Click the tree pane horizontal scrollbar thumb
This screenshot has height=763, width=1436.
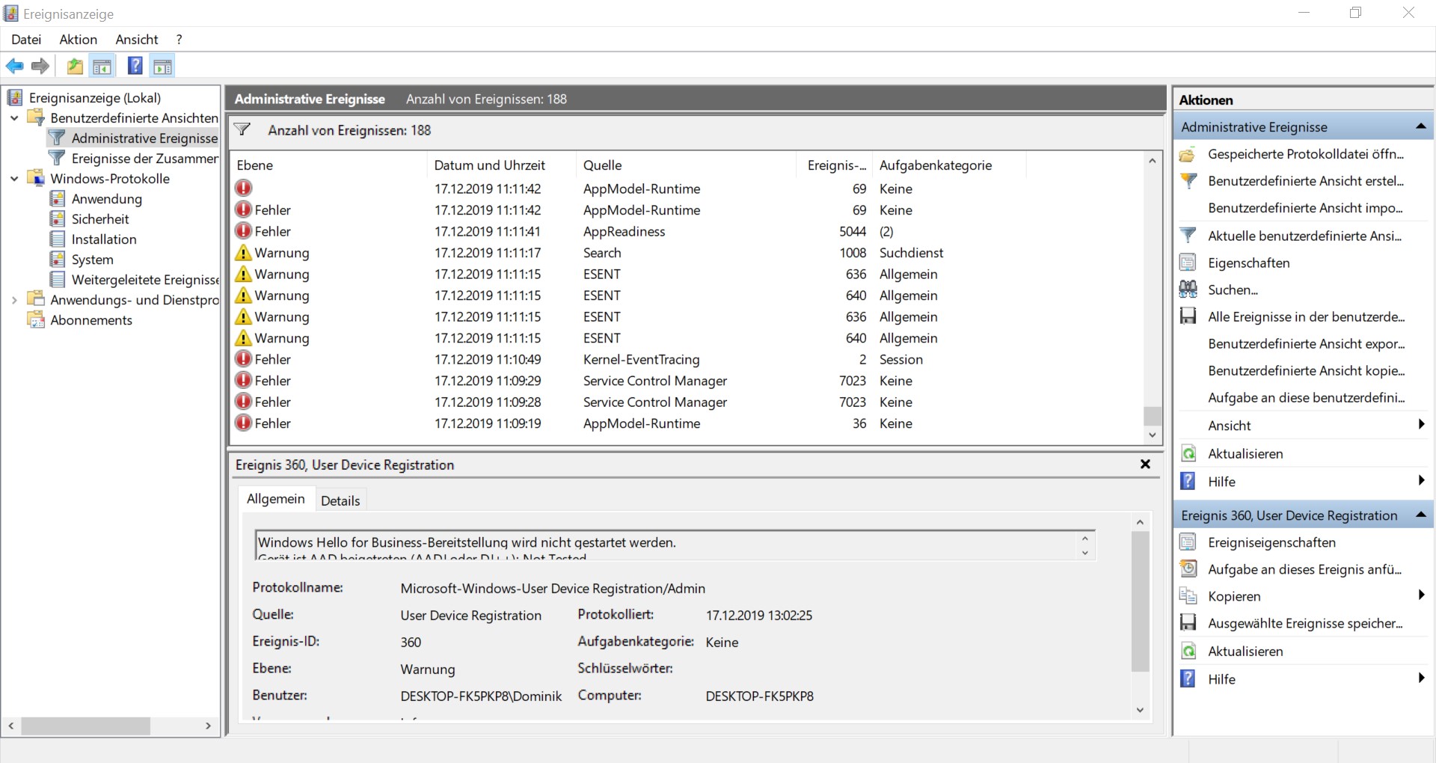(86, 726)
